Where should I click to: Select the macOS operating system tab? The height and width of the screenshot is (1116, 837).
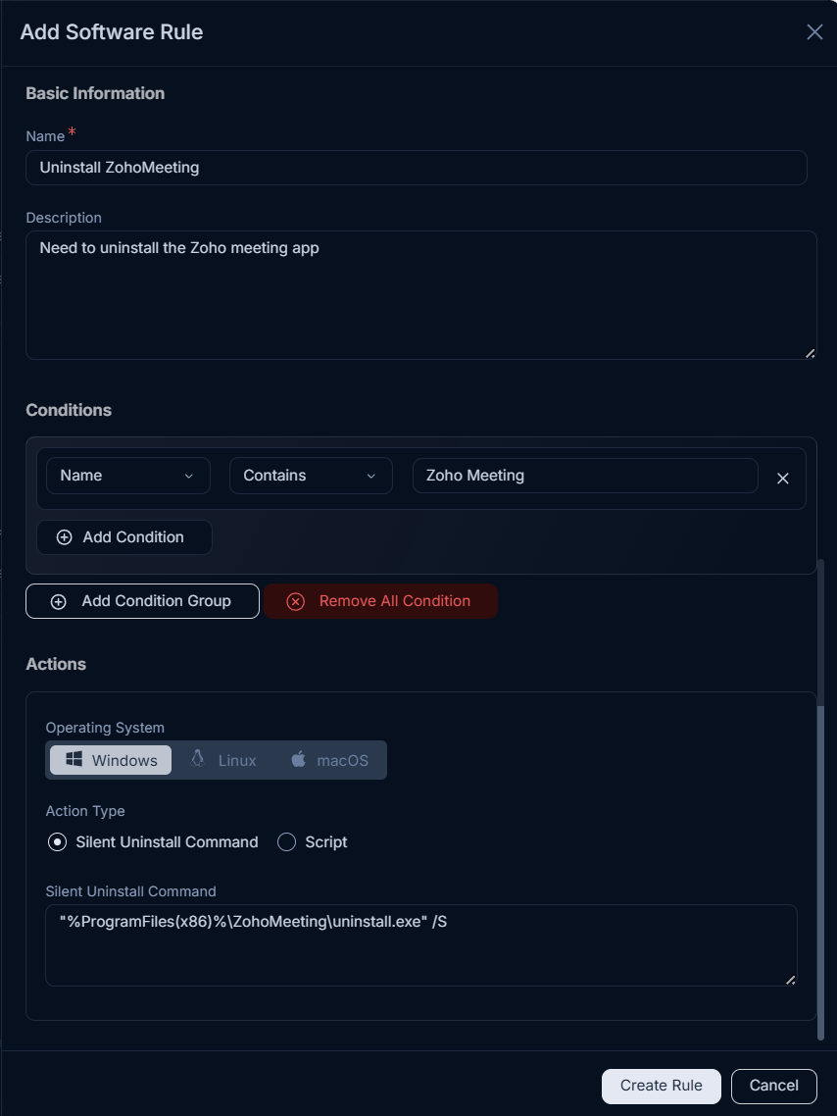pos(329,760)
